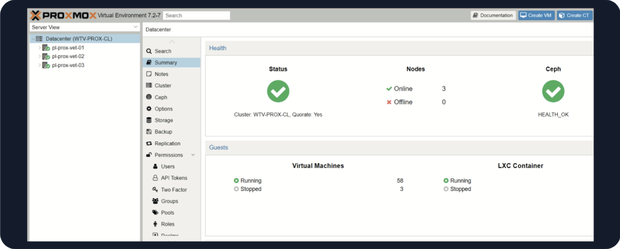Click the figure icon beside Roles

click(x=155, y=224)
